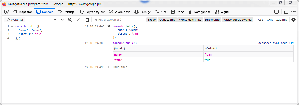Toggle the Żądania filter

[282, 20]
